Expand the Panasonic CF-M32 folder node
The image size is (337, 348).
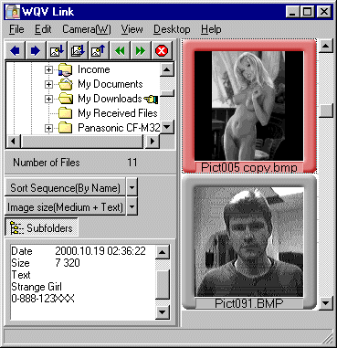(x=48, y=128)
